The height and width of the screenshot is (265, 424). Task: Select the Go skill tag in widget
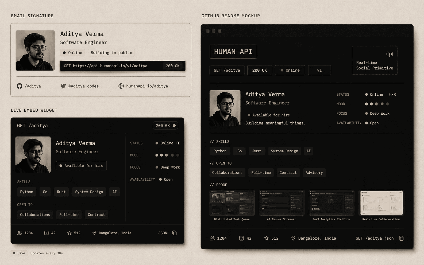click(45, 192)
